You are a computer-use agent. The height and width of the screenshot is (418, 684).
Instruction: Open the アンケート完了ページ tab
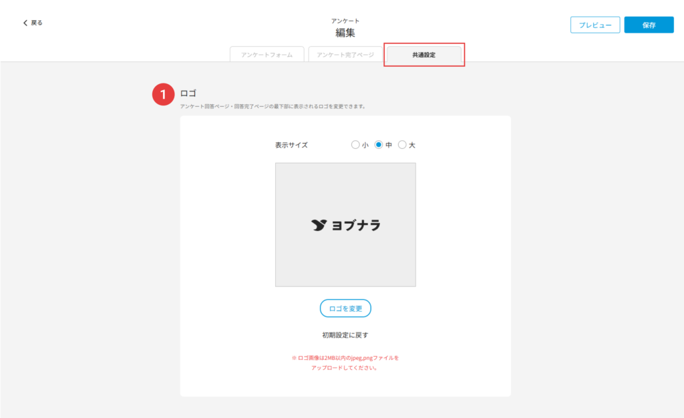click(345, 55)
